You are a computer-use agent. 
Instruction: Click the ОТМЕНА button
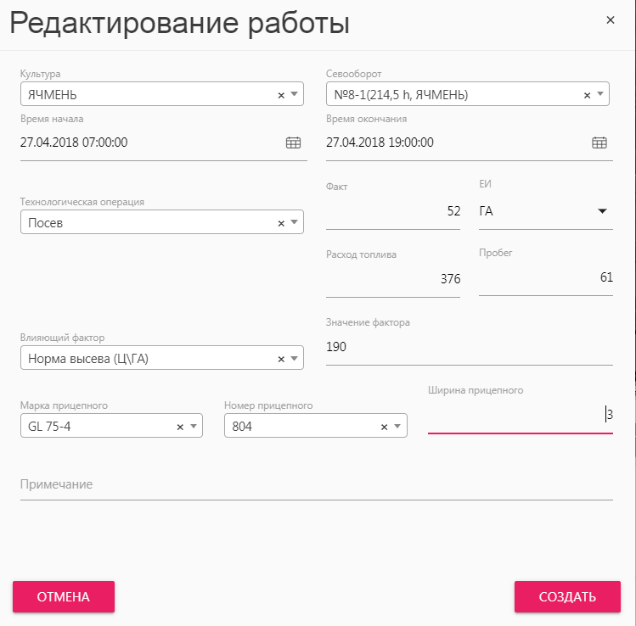64,597
